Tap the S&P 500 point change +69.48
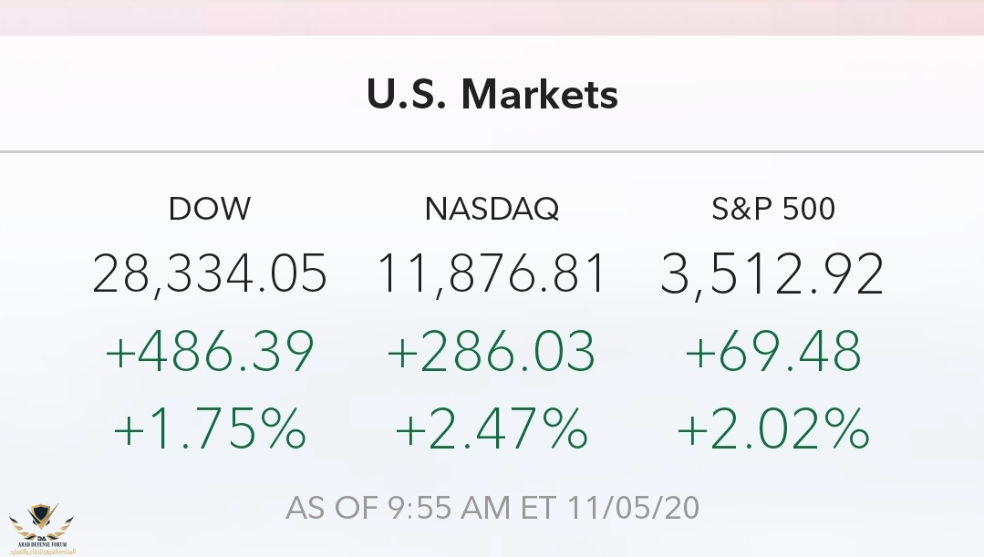984x557 pixels. click(x=772, y=351)
